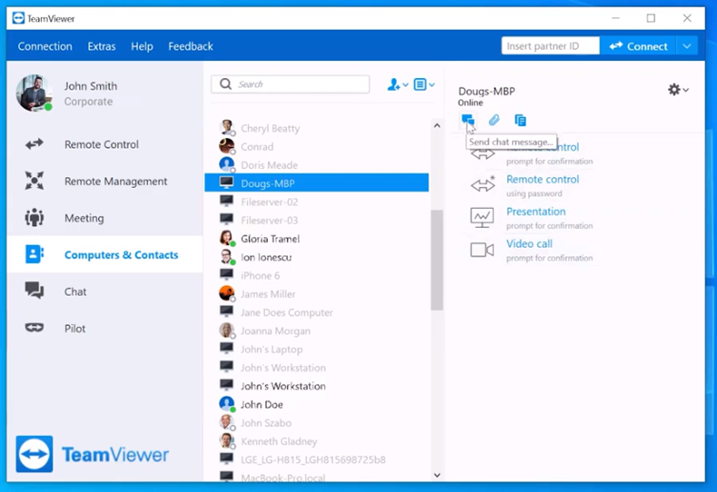
Task: Click the Meeting people sidebar icon
Action: click(34, 218)
